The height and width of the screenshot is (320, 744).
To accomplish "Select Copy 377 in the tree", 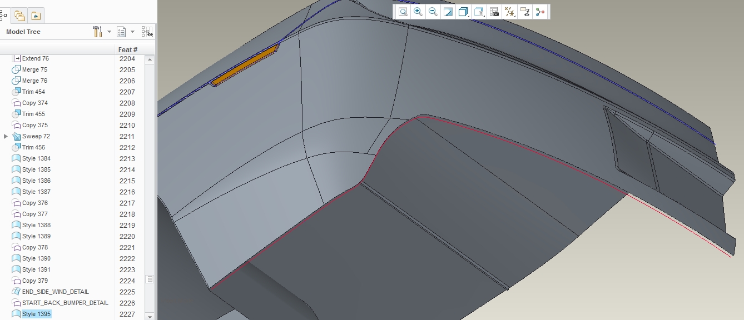I will pos(35,214).
